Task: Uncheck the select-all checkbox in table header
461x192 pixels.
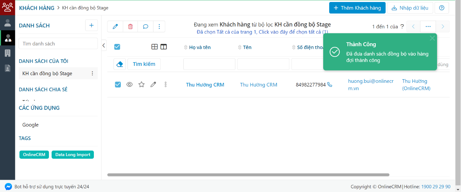Action: pos(117,47)
